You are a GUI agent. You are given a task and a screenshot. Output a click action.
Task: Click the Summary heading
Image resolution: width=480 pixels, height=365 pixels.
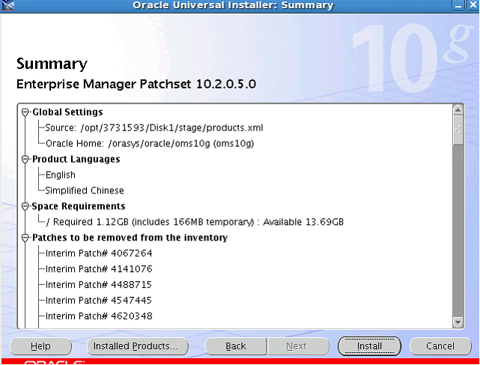[x=52, y=64]
